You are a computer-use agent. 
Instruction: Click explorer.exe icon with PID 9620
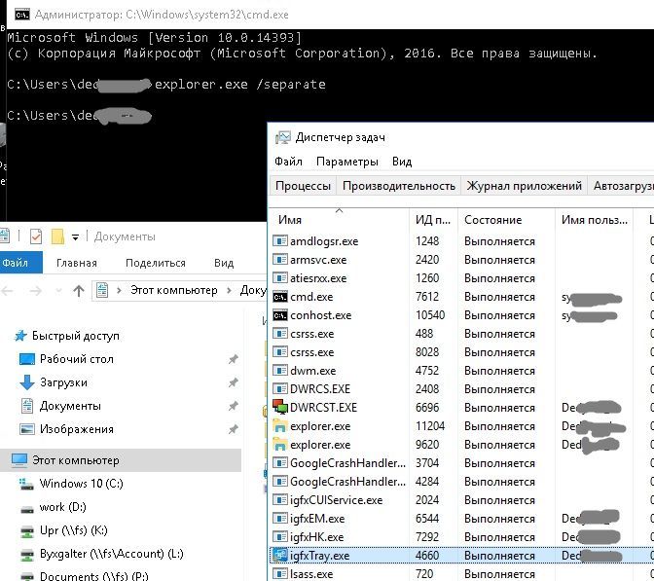(280, 444)
